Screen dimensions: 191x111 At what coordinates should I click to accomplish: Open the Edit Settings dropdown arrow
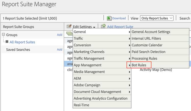[94, 27]
